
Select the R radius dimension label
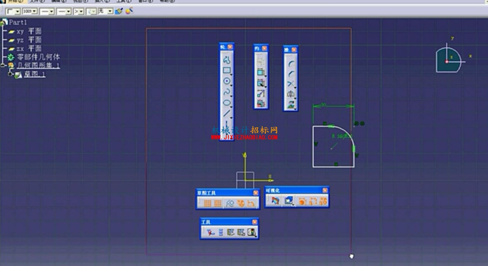click(342, 136)
